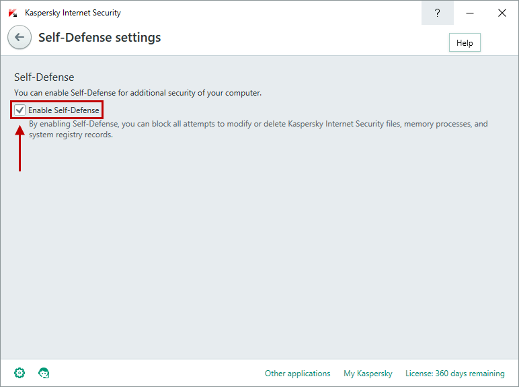Click the Kaspersky Internet Security title text
The width and height of the screenshot is (519, 387).
(73, 13)
